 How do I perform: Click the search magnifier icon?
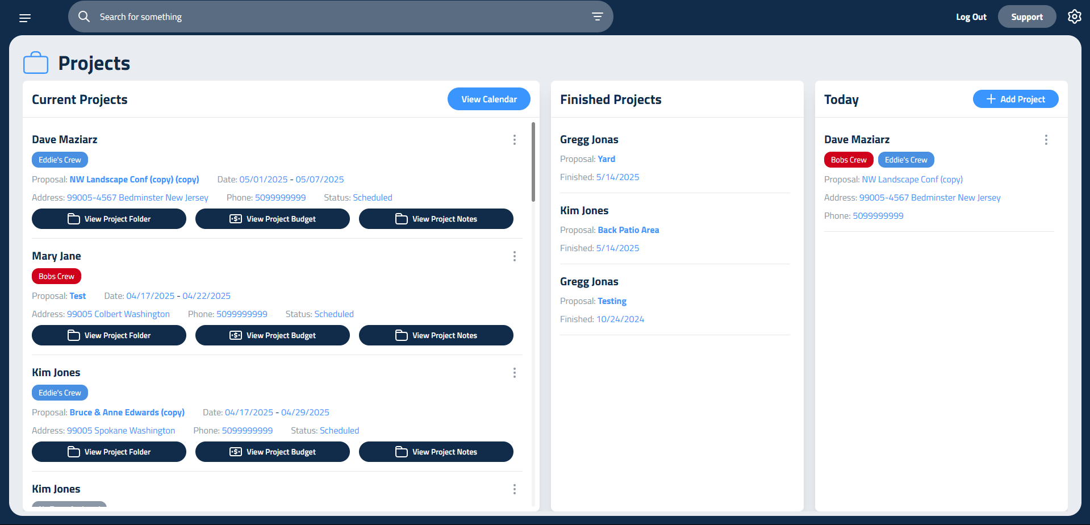tap(84, 16)
